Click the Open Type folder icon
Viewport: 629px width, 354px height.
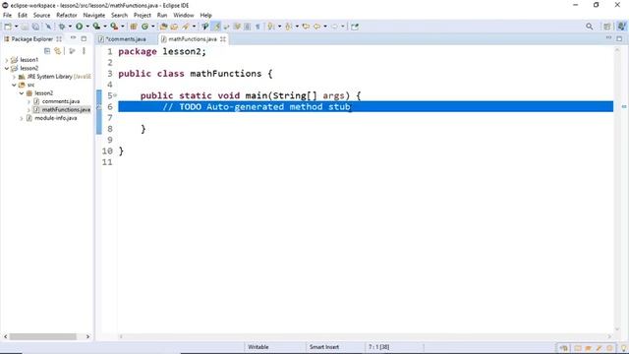[x=163, y=27]
